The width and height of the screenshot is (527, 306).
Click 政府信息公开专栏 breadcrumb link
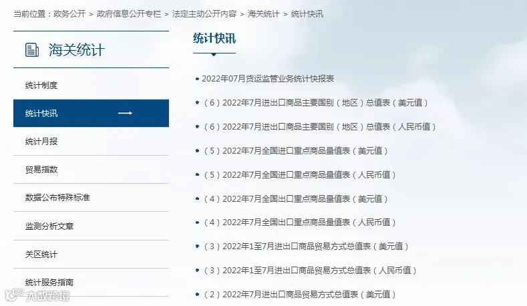(x=129, y=14)
